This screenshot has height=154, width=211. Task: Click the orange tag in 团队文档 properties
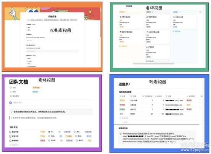tap(36, 88)
